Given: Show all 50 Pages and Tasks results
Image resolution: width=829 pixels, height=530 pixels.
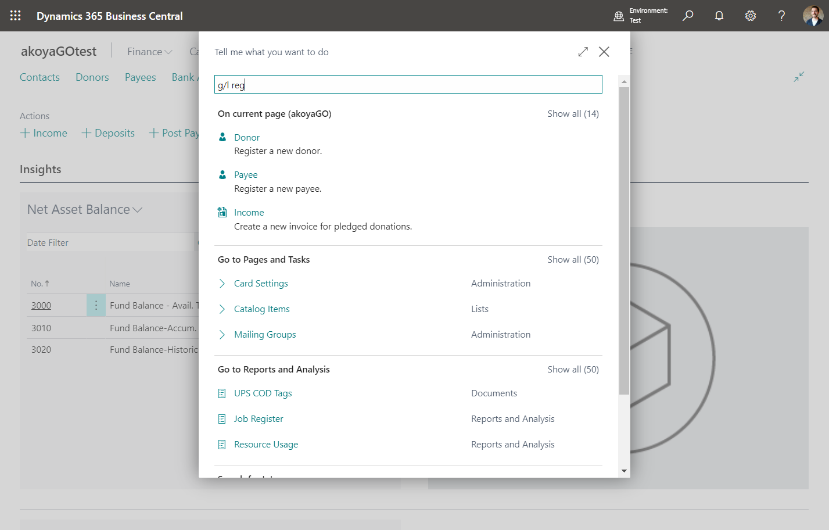Looking at the screenshot, I should 573,260.
